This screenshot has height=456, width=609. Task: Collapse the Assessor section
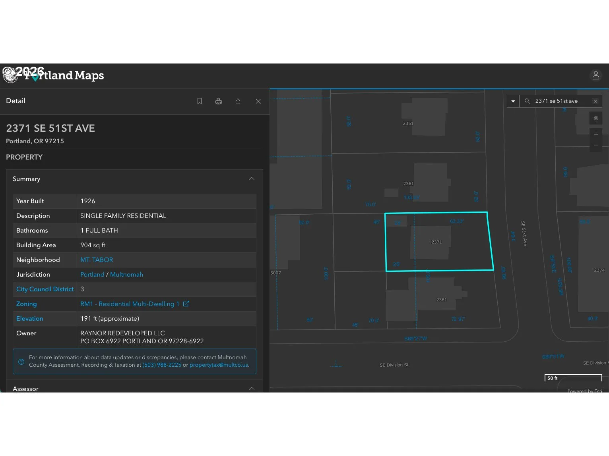pos(252,389)
